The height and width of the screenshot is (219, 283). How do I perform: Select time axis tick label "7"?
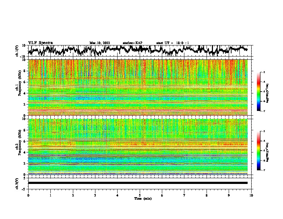(x=184, y=195)
